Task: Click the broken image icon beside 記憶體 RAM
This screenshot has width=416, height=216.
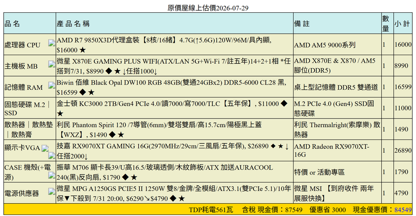Action: (52, 85)
